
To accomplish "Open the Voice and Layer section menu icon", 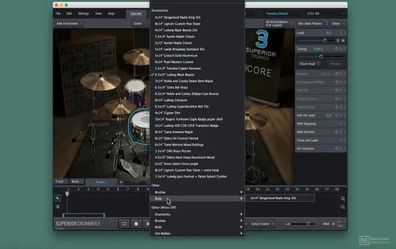I will pos(341,140).
